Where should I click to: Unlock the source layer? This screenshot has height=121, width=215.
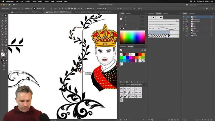tap(186, 36)
